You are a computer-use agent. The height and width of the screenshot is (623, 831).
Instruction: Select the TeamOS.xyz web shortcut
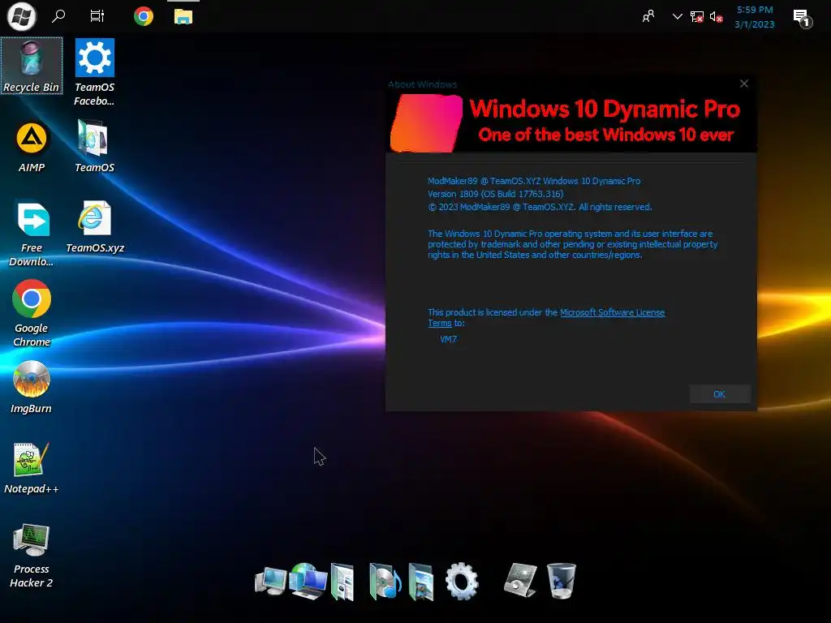(94, 227)
